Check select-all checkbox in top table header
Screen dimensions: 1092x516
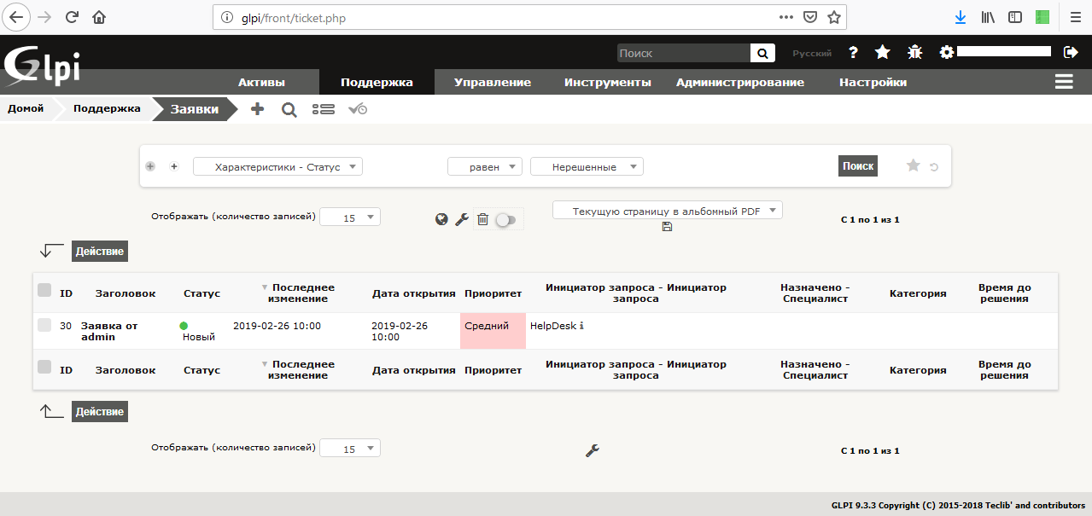tap(44, 291)
